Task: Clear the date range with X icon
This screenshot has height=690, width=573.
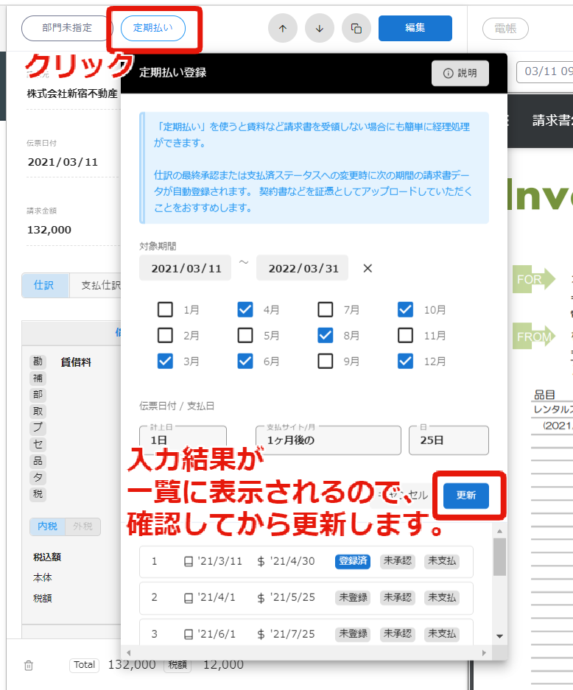Action: pyautogui.click(x=368, y=268)
